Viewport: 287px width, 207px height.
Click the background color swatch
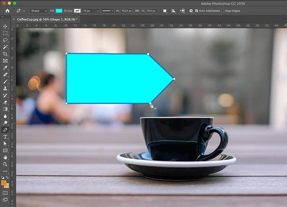click(7, 186)
